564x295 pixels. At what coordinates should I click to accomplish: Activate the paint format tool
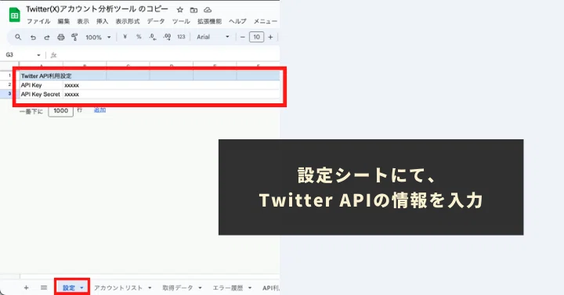[x=74, y=37]
